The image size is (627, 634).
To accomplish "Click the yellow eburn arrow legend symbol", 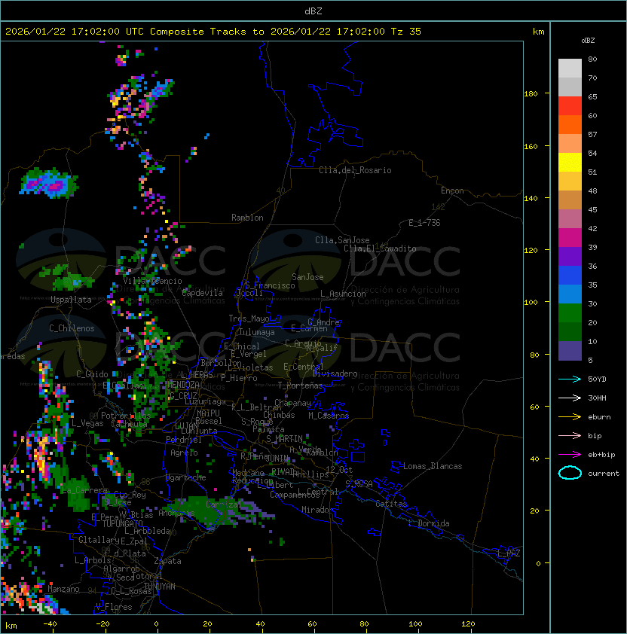I will [570, 417].
